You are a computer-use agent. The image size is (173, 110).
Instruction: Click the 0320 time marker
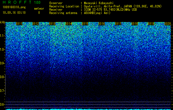167,23
